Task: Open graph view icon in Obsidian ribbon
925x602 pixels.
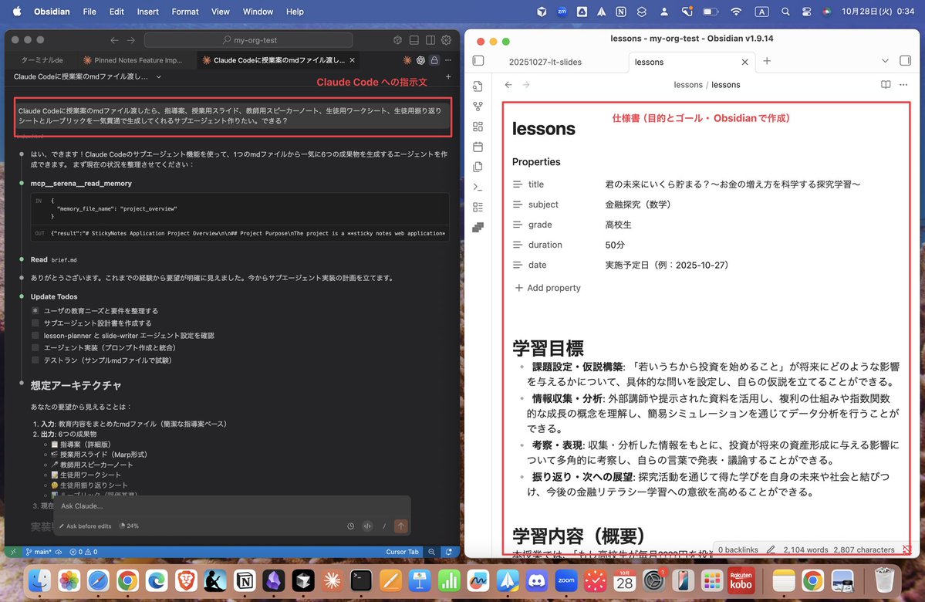Action: (478, 107)
